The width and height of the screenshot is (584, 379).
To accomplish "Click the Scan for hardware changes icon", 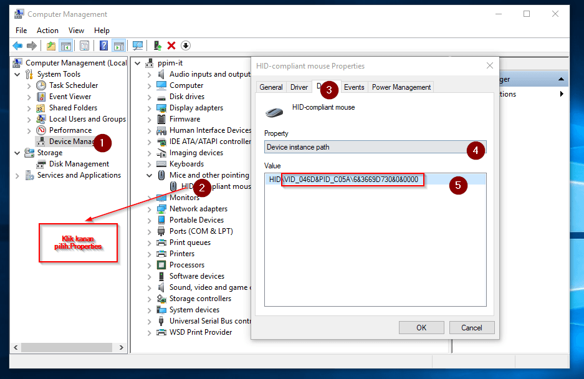I will click(x=137, y=45).
